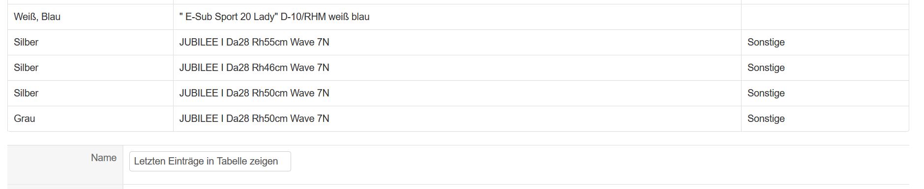This screenshot has height=189, width=924.
Task: Click the Name field label
Action: [x=104, y=158]
